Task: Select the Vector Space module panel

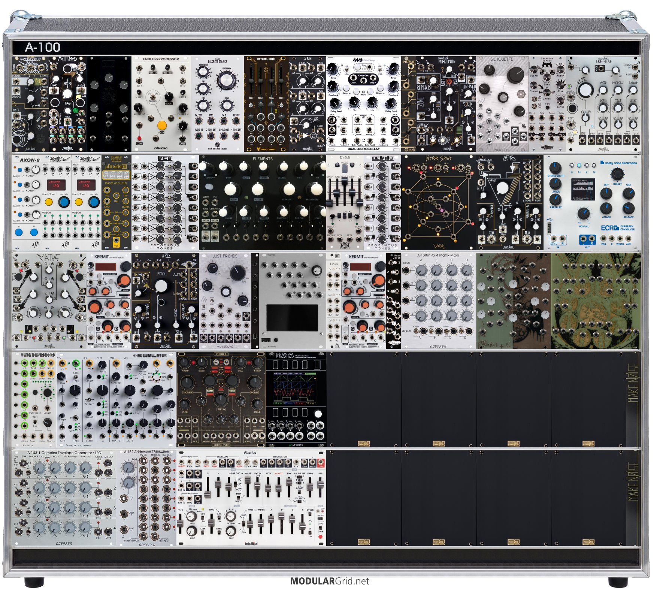Action: 438,203
